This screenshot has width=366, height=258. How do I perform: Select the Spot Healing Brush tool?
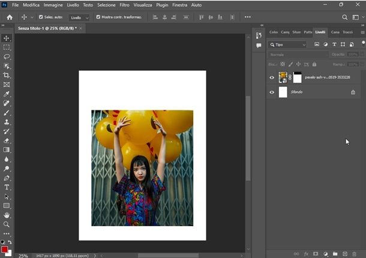pyautogui.click(x=7, y=103)
